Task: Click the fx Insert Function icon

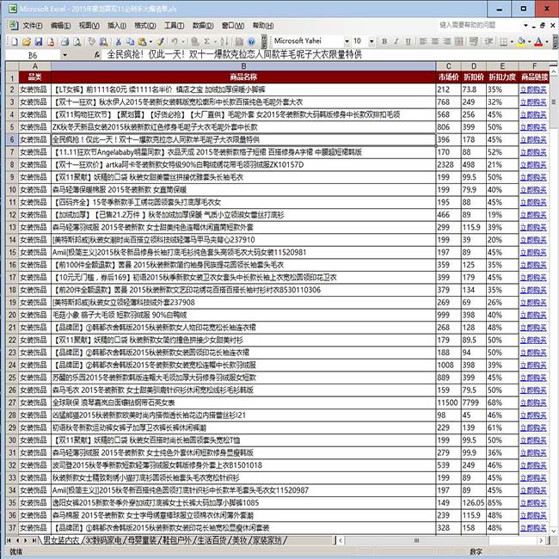Action: point(97,55)
